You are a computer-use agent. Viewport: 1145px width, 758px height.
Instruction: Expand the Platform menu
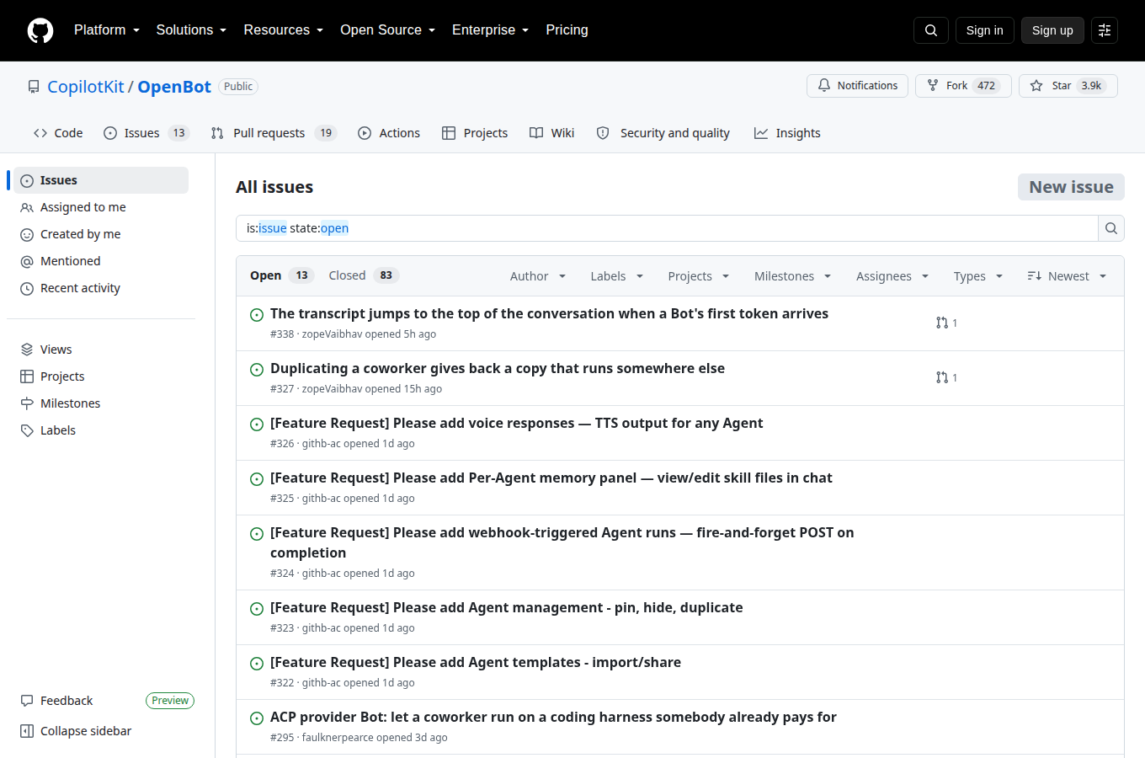tap(107, 30)
